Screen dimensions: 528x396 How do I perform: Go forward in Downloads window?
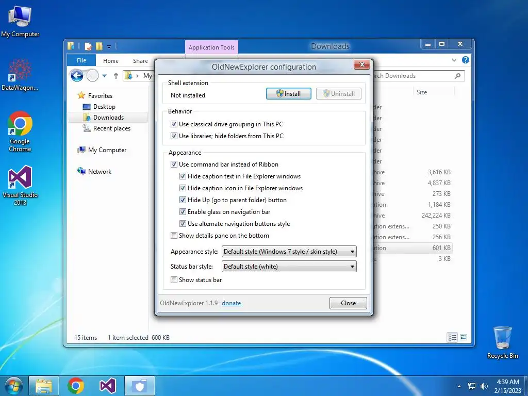tap(92, 76)
